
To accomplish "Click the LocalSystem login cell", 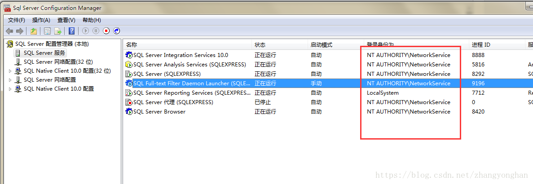I will tap(383, 93).
